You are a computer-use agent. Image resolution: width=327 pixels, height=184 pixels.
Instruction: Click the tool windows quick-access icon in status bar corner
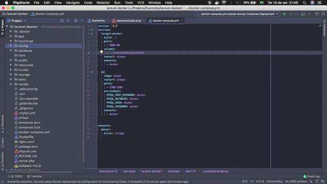[3, 182]
